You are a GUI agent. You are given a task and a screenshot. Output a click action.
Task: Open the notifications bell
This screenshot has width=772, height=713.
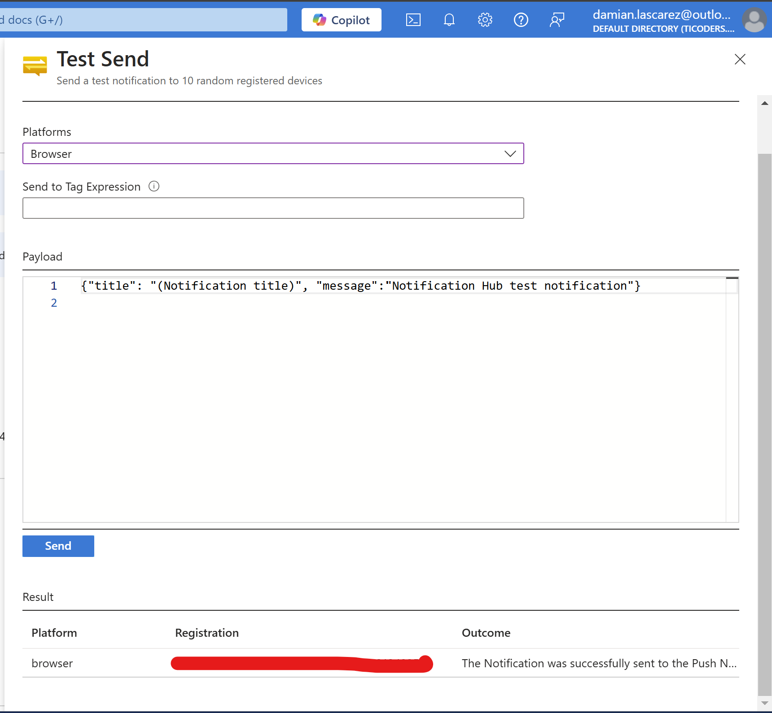coord(449,20)
